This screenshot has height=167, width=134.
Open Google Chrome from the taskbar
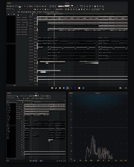coord(60,88)
